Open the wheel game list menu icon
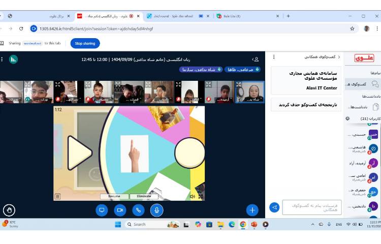The image size is (381, 244). coord(57,196)
